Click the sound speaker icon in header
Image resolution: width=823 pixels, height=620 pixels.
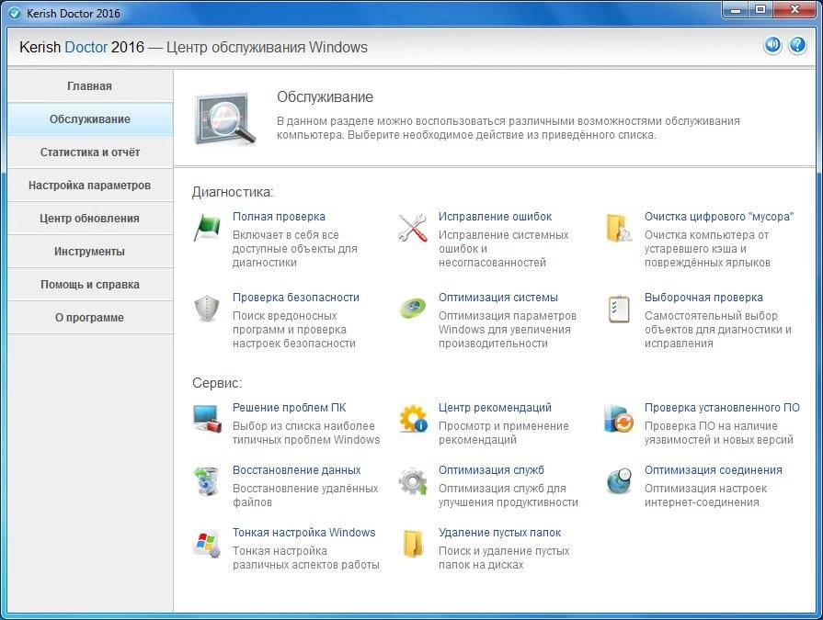pos(772,46)
